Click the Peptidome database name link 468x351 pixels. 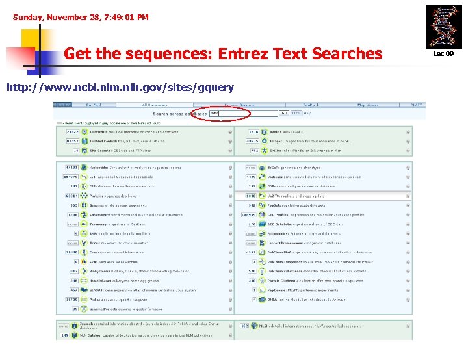(x=276, y=290)
